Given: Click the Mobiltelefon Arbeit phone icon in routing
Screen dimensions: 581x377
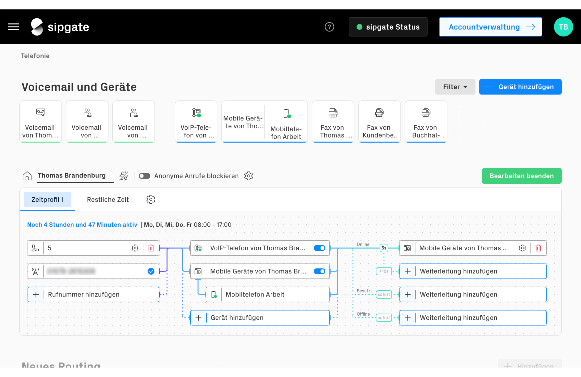Looking at the screenshot, I should (x=214, y=294).
